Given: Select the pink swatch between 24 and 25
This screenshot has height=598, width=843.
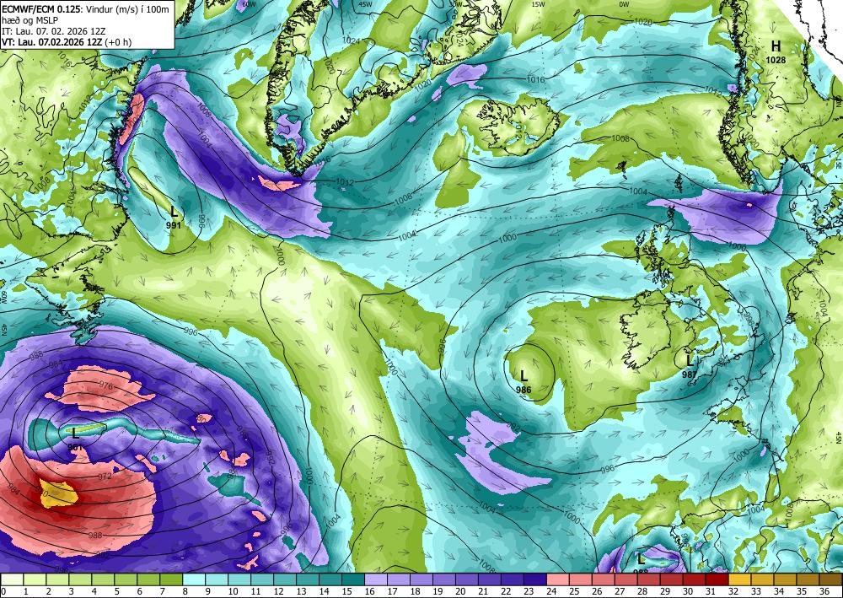Looking at the screenshot, I should click(557, 579).
